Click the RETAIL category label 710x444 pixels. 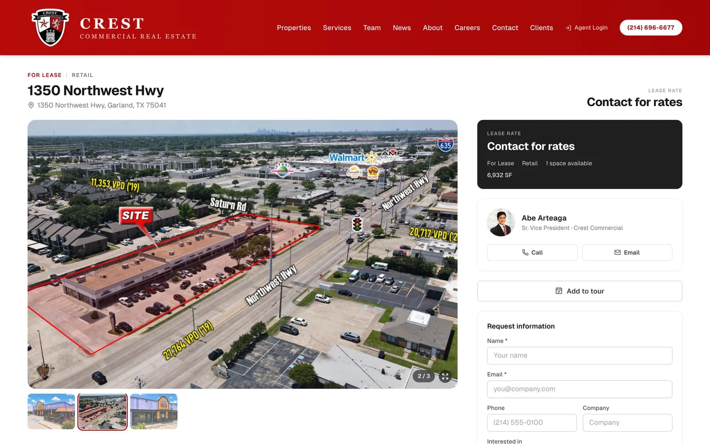[x=83, y=75]
